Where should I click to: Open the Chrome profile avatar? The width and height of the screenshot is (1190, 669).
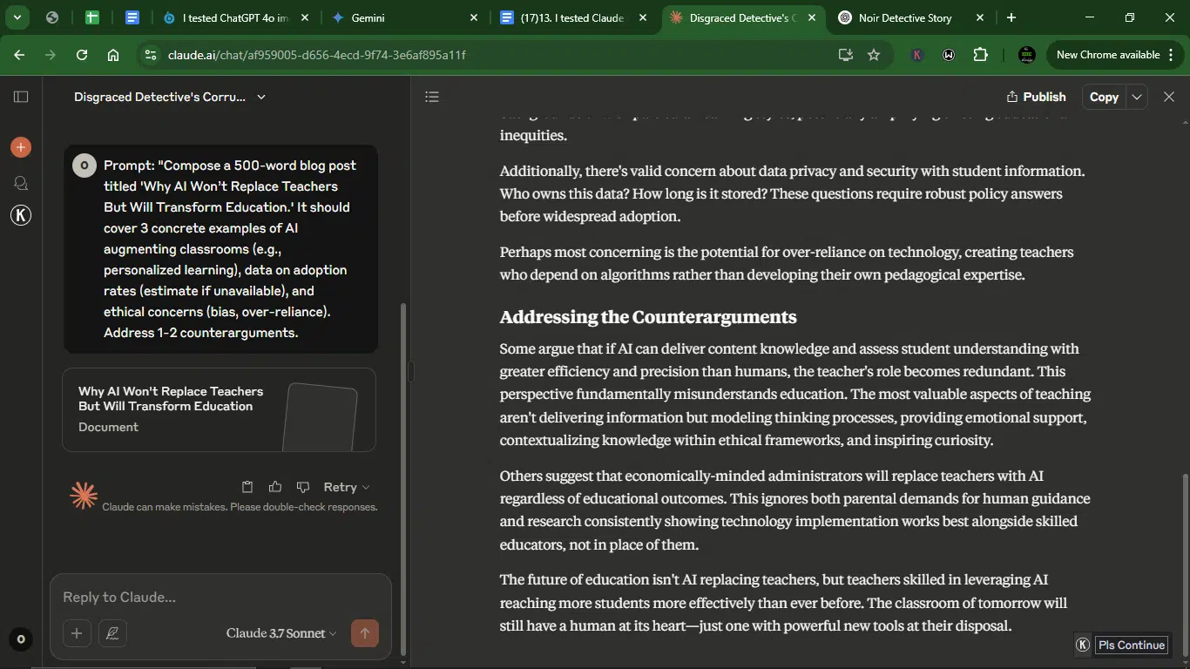point(1027,55)
